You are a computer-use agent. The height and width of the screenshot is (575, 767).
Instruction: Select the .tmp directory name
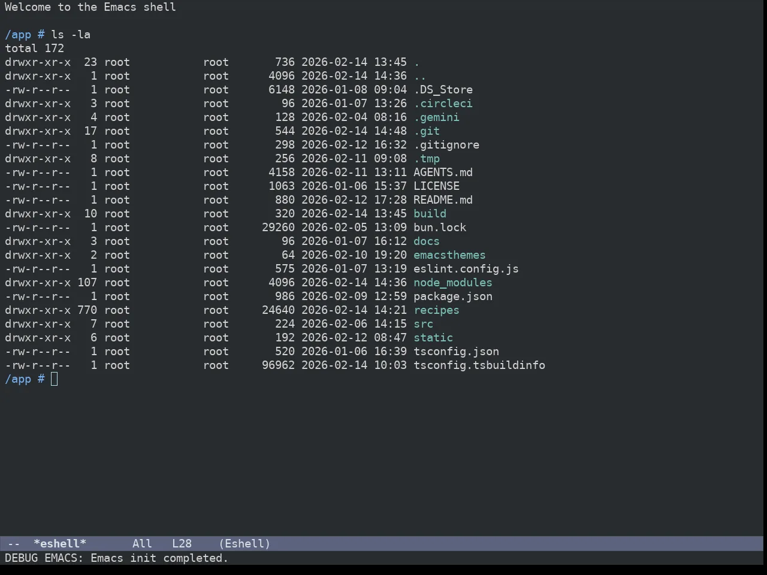pyautogui.click(x=427, y=159)
